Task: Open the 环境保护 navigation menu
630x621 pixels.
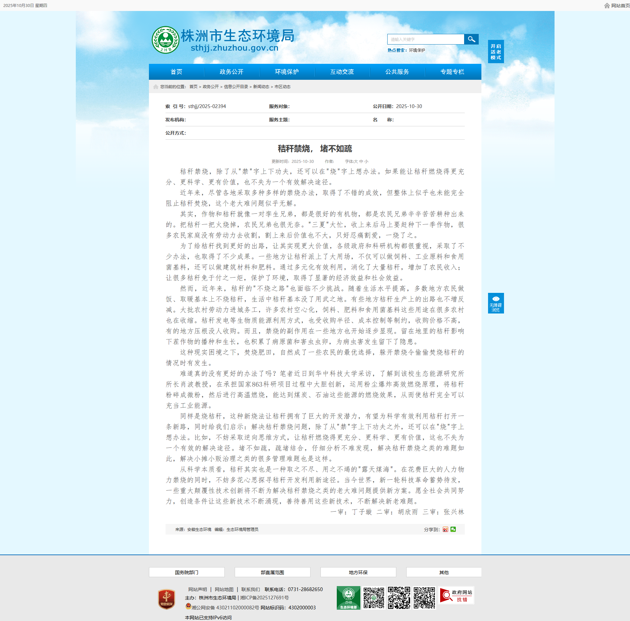Action: click(287, 72)
